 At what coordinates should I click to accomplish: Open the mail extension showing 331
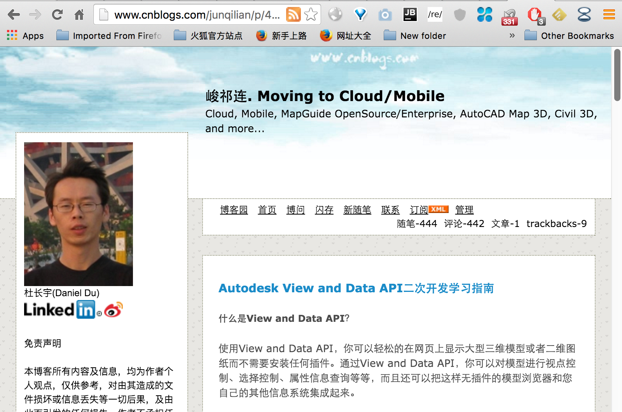tap(509, 16)
